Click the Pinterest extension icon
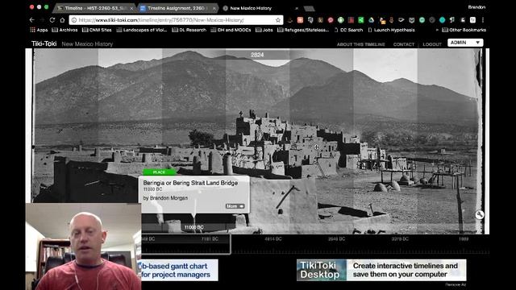 (331, 20)
